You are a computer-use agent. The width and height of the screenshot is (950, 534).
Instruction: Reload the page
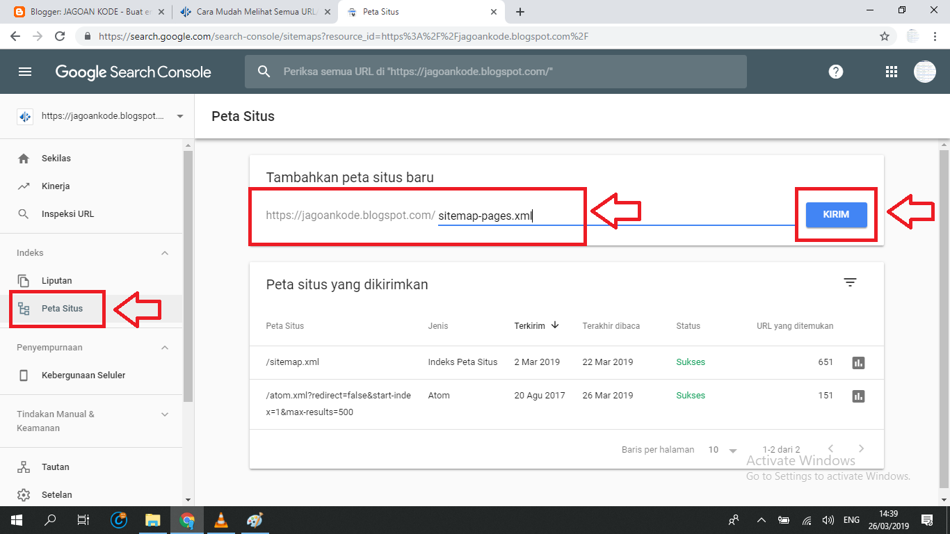coord(60,36)
